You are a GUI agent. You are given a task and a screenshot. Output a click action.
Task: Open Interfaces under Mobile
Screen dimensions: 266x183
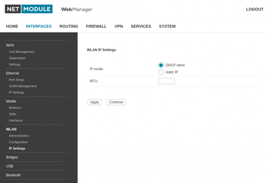(16, 120)
